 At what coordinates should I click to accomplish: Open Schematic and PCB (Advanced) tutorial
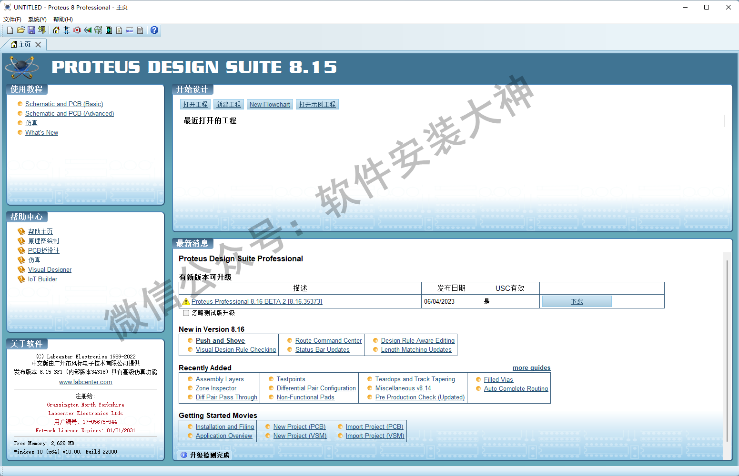click(70, 113)
